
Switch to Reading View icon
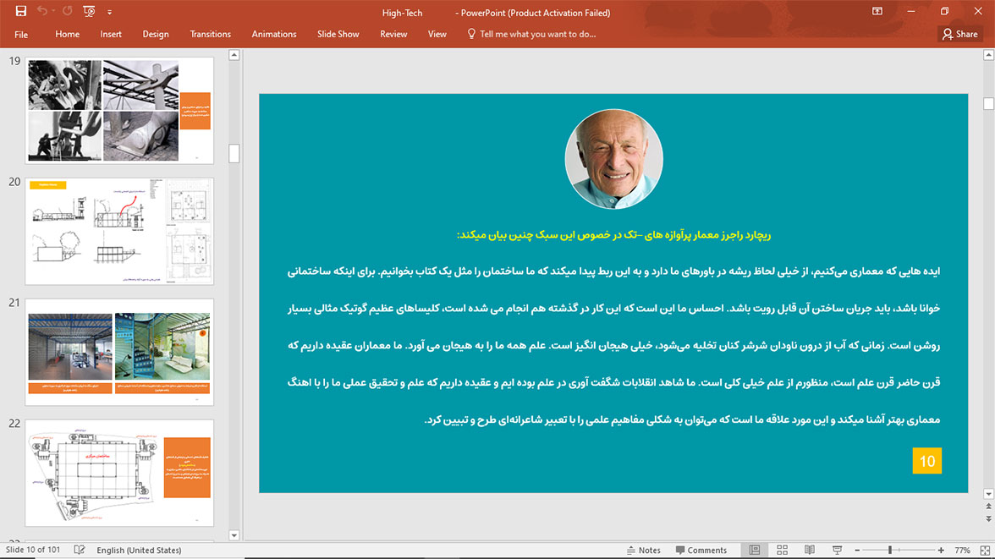[810, 550]
